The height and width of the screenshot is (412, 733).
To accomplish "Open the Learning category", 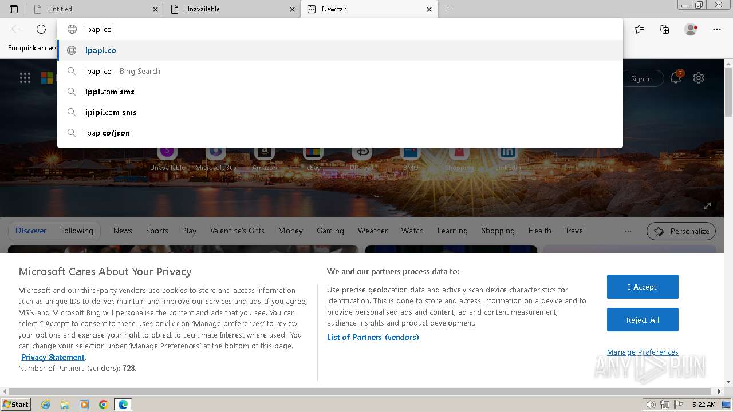I will click(x=452, y=231).
